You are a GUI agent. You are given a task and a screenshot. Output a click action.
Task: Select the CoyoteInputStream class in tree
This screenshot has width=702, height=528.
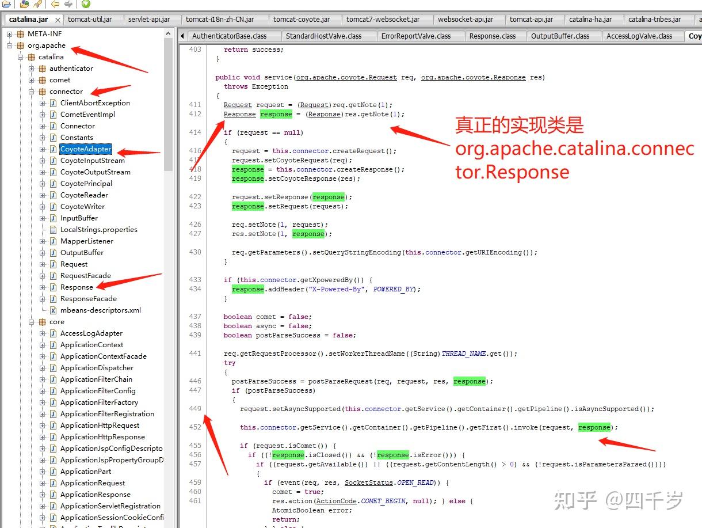coord(93,161)
